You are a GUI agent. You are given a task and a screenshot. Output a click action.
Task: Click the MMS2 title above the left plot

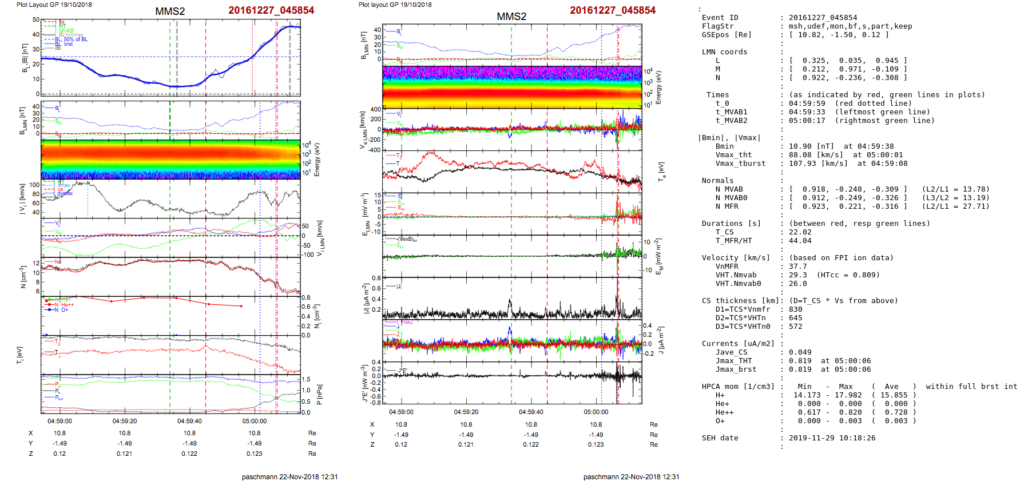[x=170, y=11]
